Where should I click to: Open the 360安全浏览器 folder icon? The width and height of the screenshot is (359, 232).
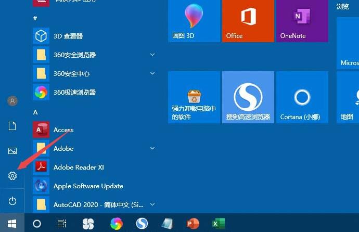(x=41, y=55)
